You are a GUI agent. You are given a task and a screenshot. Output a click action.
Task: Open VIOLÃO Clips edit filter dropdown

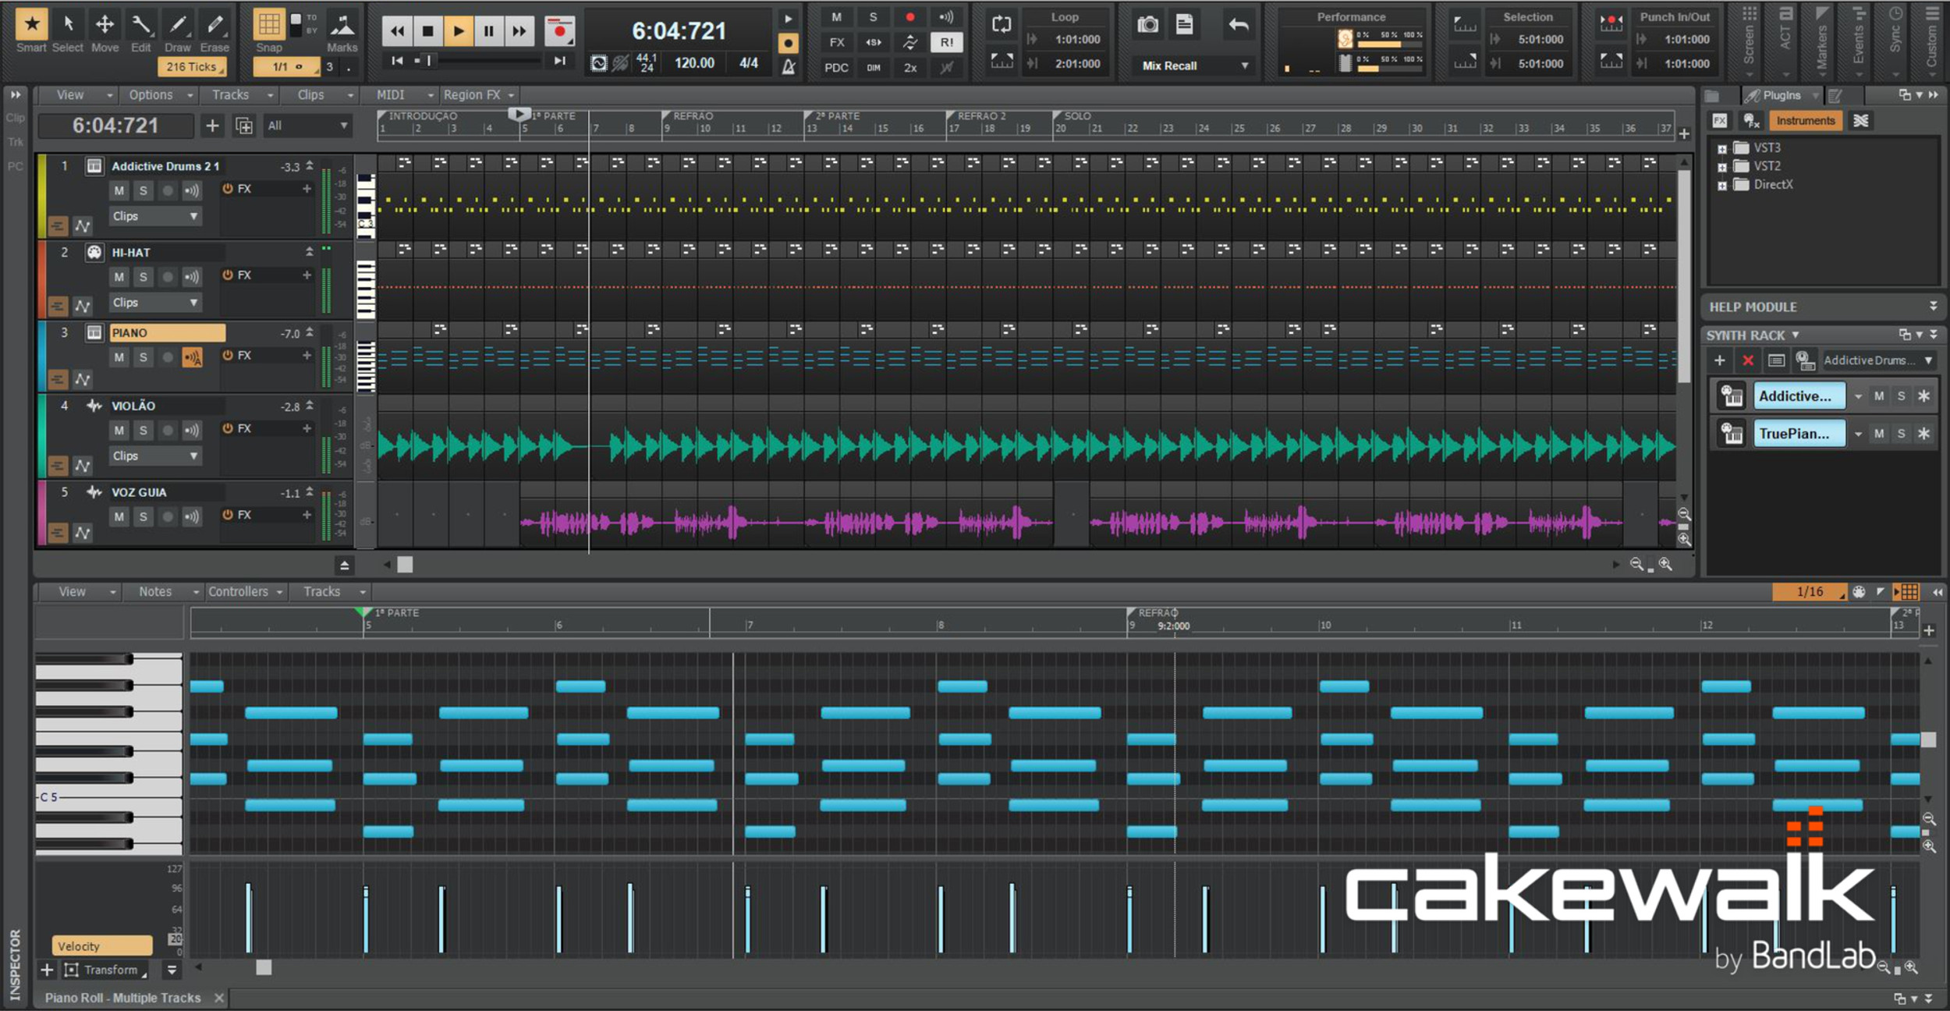tap(155, 456)
